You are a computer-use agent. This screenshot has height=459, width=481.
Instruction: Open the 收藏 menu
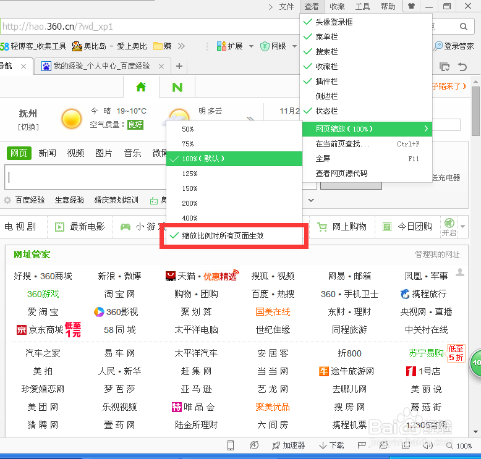coord(337,6)
